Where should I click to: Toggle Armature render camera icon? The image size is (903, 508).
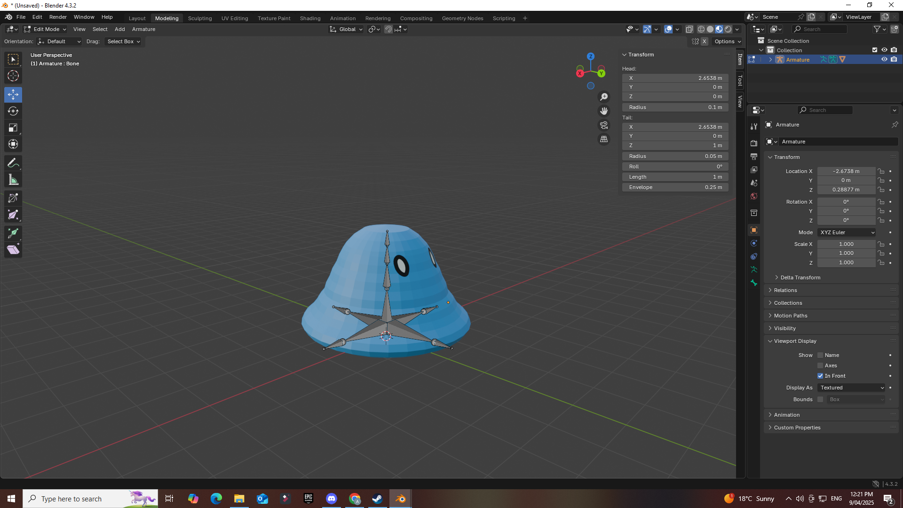(894, 59)
